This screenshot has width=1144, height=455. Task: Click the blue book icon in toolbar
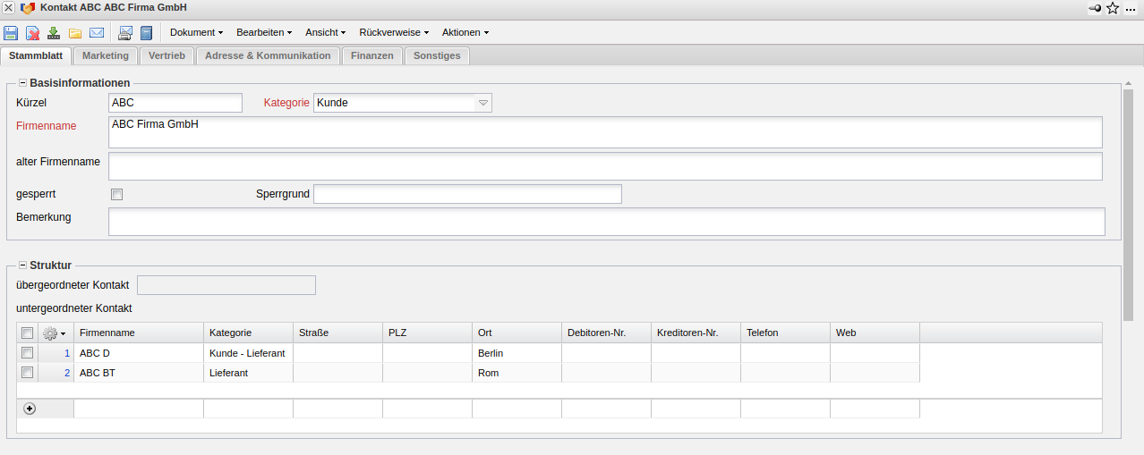tap(147, 33)
